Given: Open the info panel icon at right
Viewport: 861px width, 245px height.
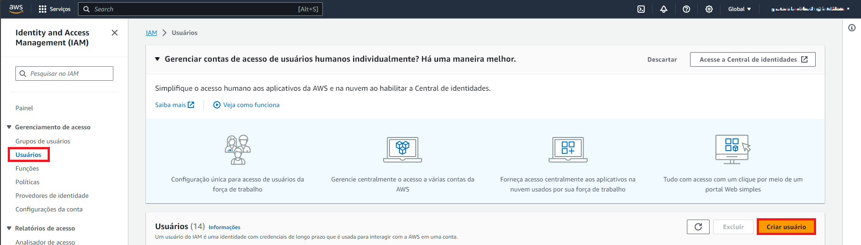Looking at the screenshot, I should coord(852,28).
